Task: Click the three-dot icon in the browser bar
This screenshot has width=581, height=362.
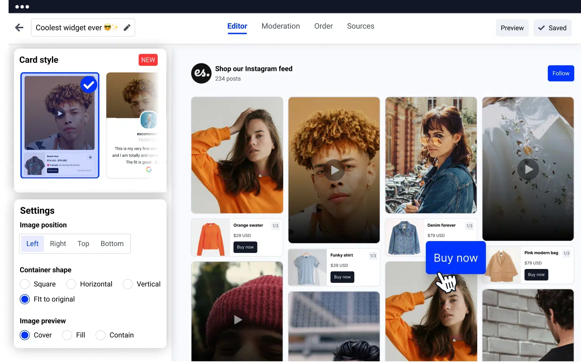Action: click(21, 6)
